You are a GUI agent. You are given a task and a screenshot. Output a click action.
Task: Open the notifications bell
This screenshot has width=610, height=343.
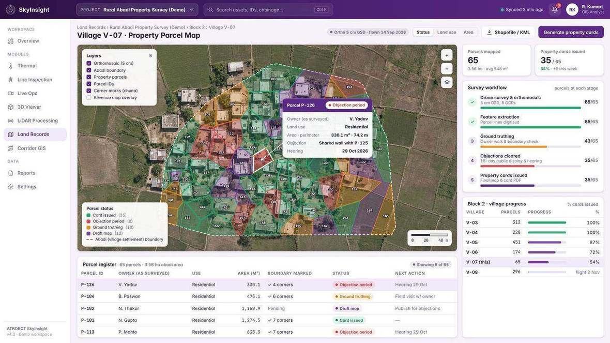pos(555,10)
